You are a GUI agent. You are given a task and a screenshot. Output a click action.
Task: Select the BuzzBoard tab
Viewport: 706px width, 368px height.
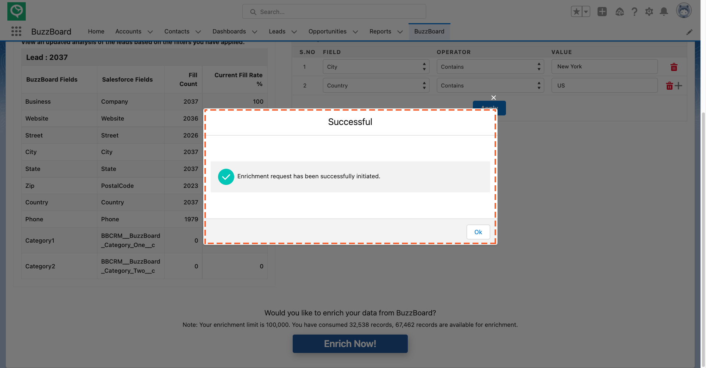pos(429,32)
